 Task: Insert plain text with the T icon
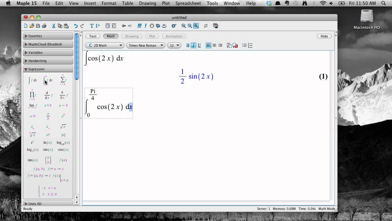pyautogui.click(x=92, y=26)
